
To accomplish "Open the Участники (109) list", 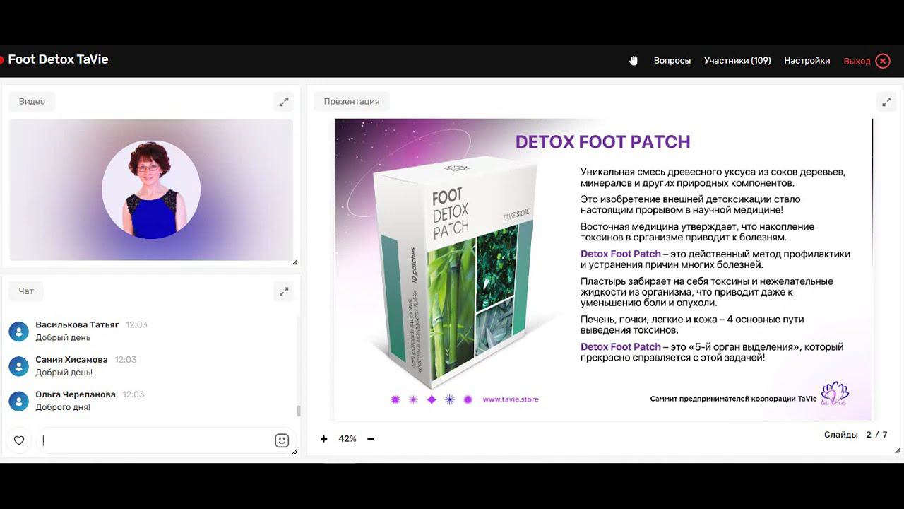I will point(737,61).
